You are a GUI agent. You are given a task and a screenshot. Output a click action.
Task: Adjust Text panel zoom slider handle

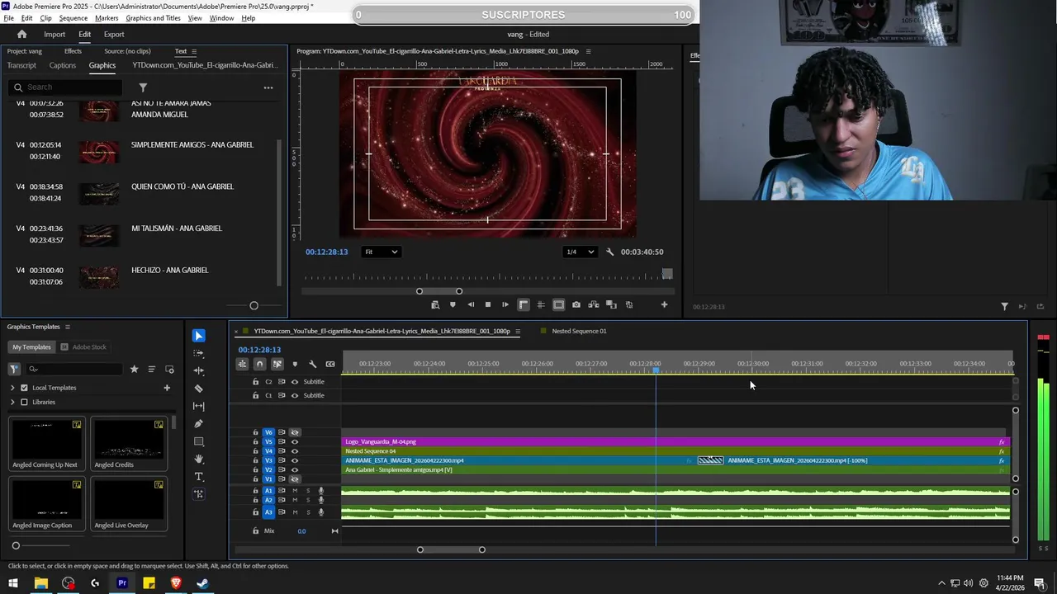[254, 305]
